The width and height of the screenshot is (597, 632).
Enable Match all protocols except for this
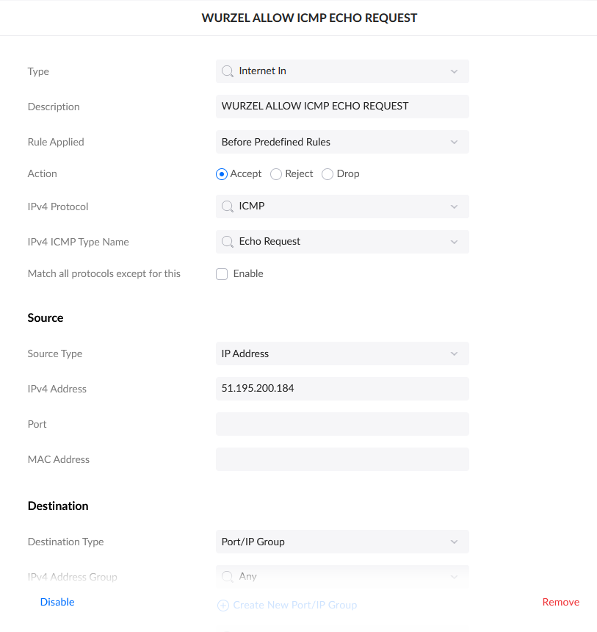coord(222,274)
